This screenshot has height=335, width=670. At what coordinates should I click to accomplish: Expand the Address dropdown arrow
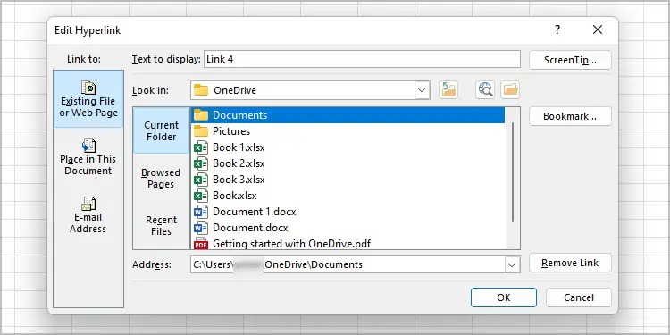(512, 264)
